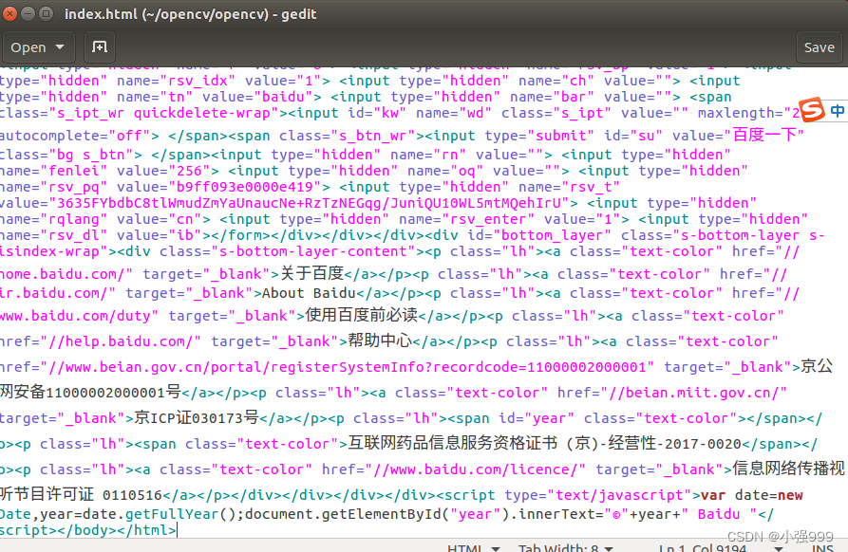Click the string //beian.miit.gov.cn/

click(x=694, y=393)
